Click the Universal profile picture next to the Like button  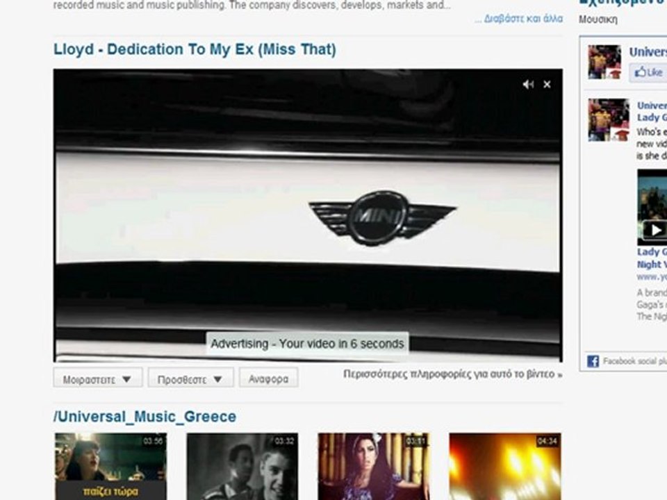click(604, 62)
